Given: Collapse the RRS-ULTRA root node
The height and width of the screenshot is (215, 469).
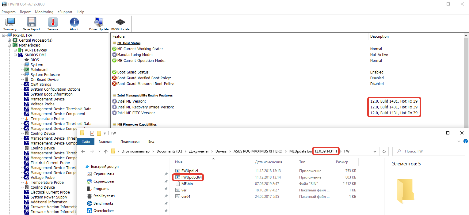Looking at the screenshot, I should 3,36.
